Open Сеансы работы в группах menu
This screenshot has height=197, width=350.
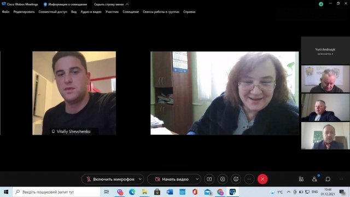point(161,12)
